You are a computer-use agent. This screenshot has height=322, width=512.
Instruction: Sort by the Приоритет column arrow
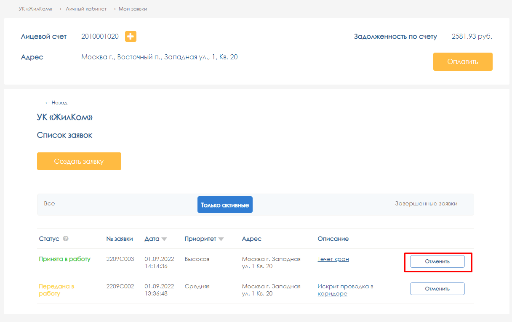pos(221,239)
